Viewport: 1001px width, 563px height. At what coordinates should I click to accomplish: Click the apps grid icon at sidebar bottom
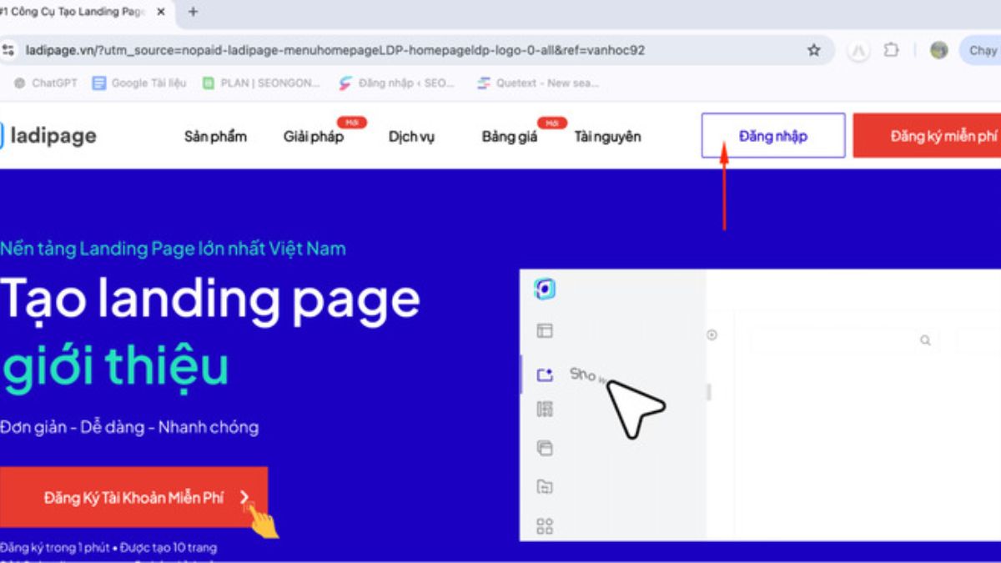point(545,526)
